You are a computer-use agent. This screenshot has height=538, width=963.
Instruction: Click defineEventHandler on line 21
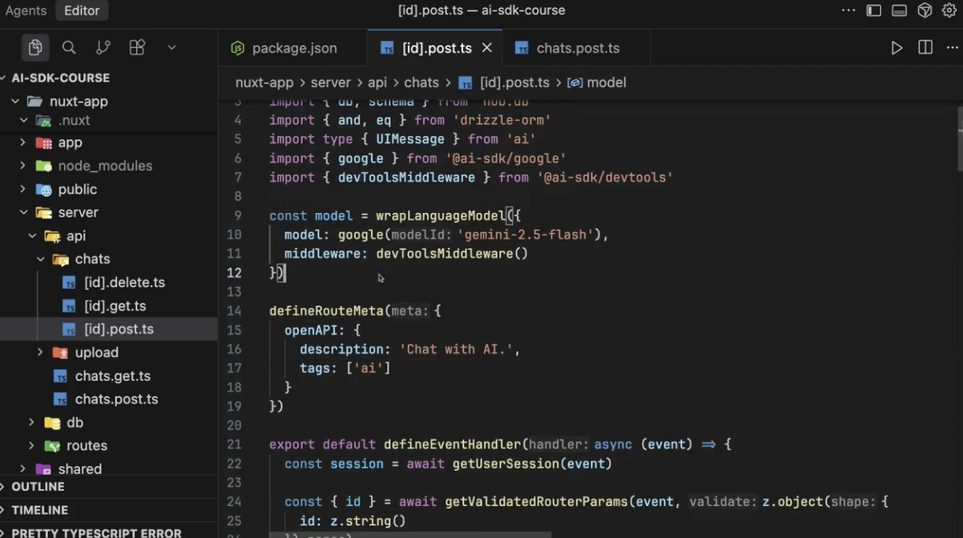point(452,444)
